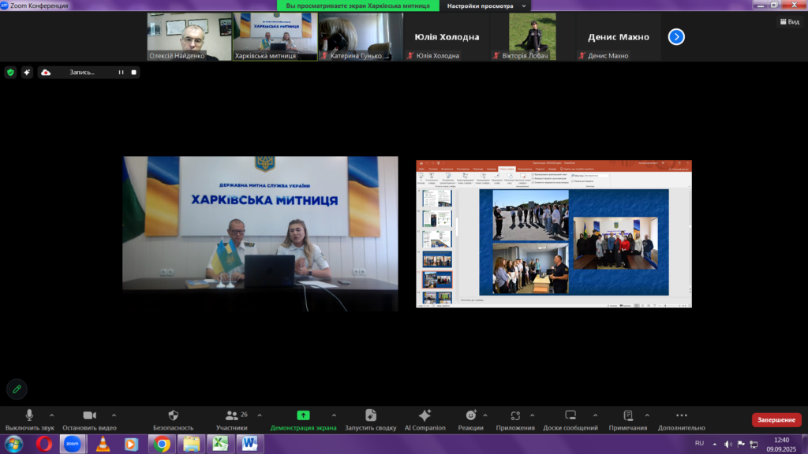Open Word from taskbar
The height and width of the screenshot is (454, 808).
pyautogui.click(x=250, y=444)
